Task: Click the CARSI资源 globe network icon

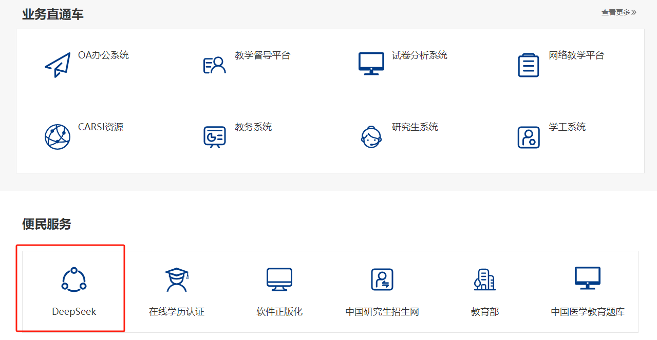Action: pyautogui.click(x=58, y=137)
